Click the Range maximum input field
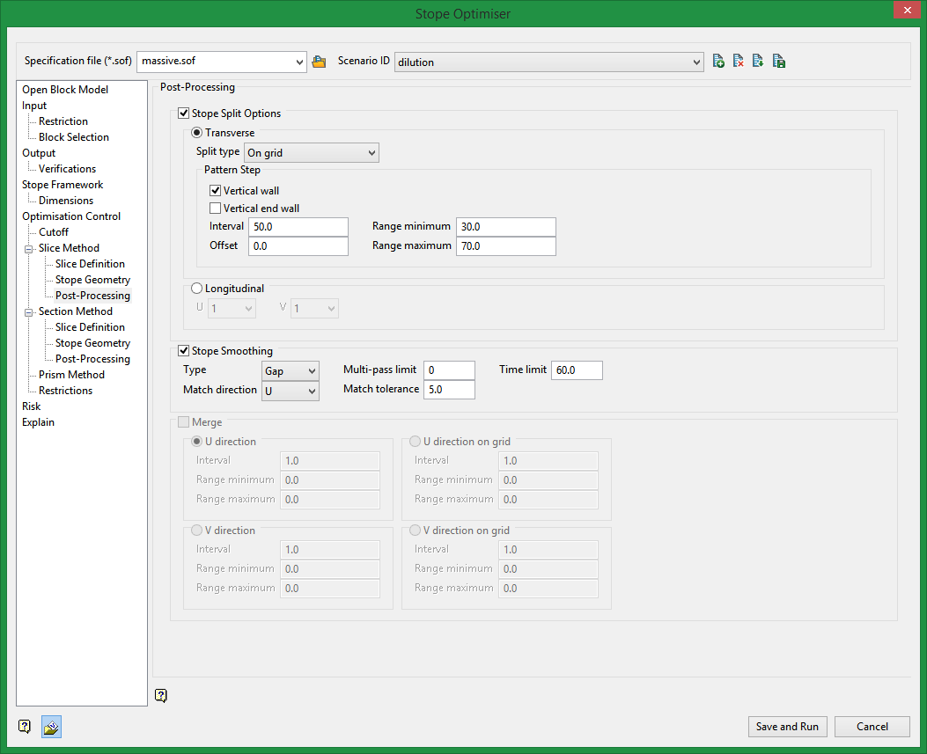Viewport: 927px width, 754px height. pyautogui.click(x=505, y=246)
